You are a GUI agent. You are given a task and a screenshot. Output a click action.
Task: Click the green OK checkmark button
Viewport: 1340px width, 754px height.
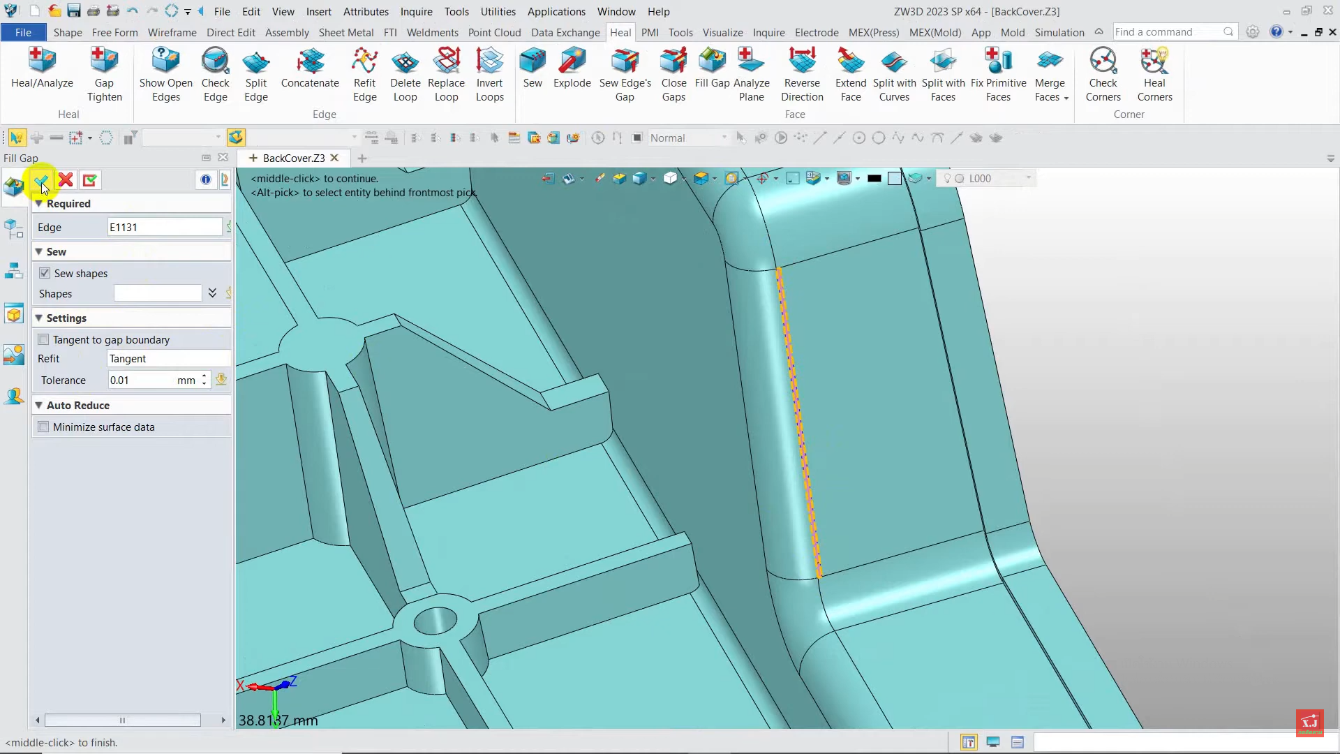[x=40, y=181]
